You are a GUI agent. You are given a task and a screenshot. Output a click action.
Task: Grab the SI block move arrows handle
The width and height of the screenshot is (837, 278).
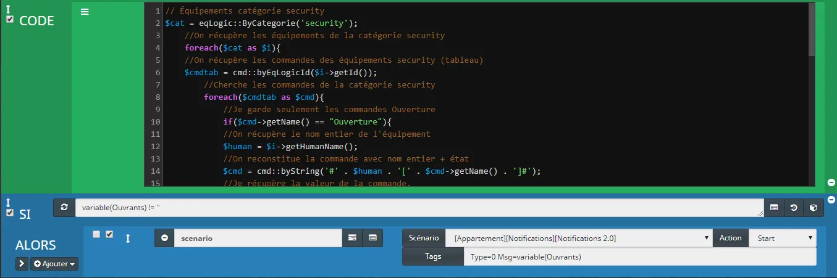pos(9,203)
